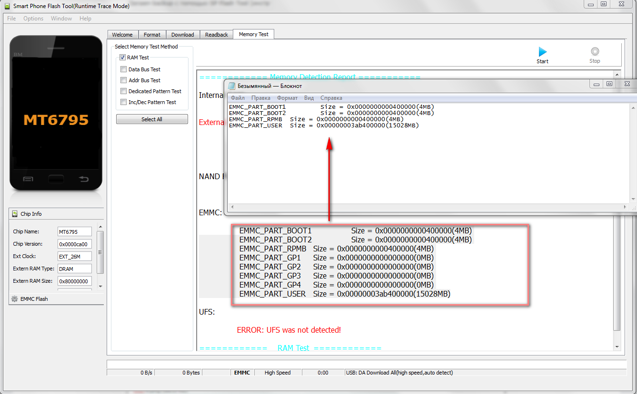Click the Start play icon
The height and width of the screenshot is (394, 637).
pyautogui.click(x=542, y=52)
